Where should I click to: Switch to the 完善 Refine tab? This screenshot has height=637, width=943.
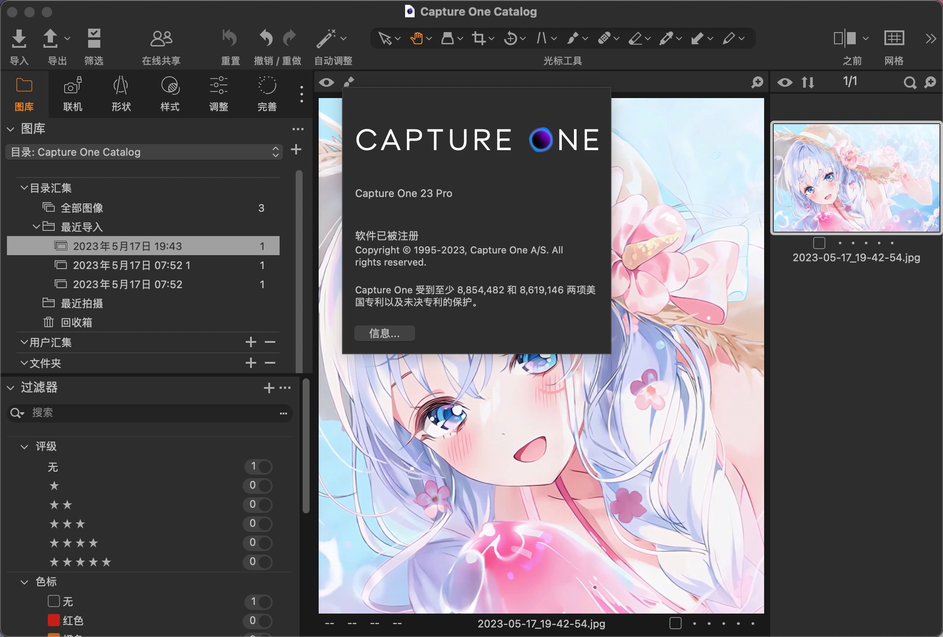pos(267,94)
